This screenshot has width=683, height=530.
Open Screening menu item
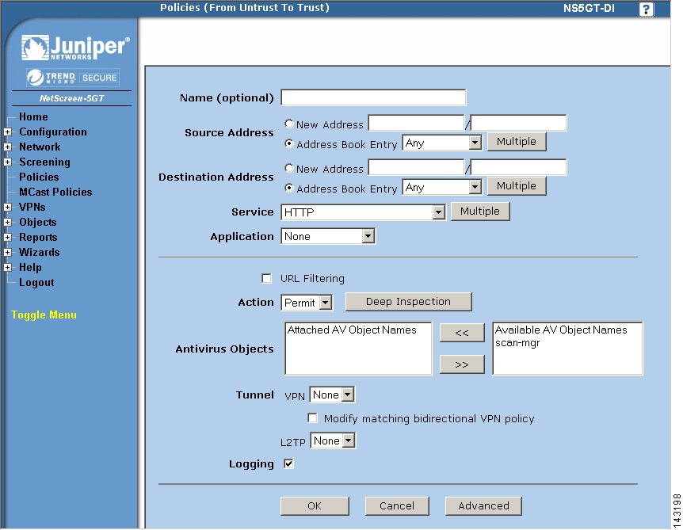(44, 162)
